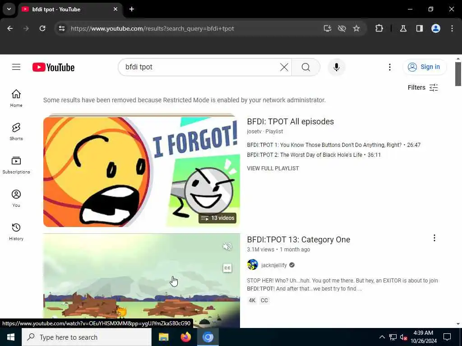The image size is (462, 346).
Task: Toggle browser side panel
Action: [x=420, y=28]
